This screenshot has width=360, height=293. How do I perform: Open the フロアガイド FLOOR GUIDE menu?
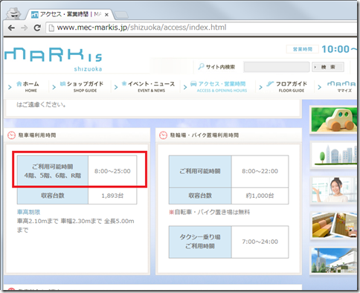click(x=286, y=86)
